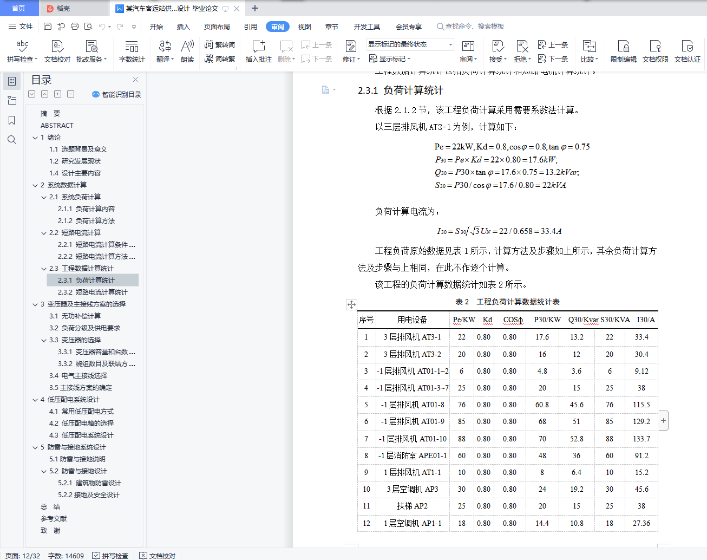Click the Save icon in the quick toolbar
Viewport: 707px width, 560px height.
pyautogui.click(x=48, y=27)
